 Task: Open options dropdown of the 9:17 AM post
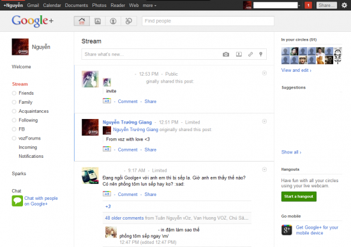tap(264, 170)
